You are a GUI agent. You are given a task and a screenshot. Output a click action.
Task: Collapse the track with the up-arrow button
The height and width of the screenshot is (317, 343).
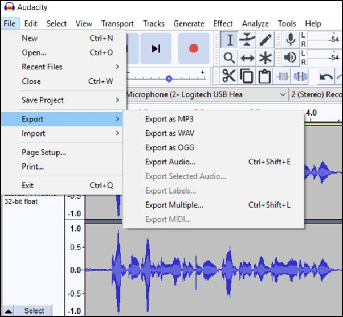click(9, 311)
